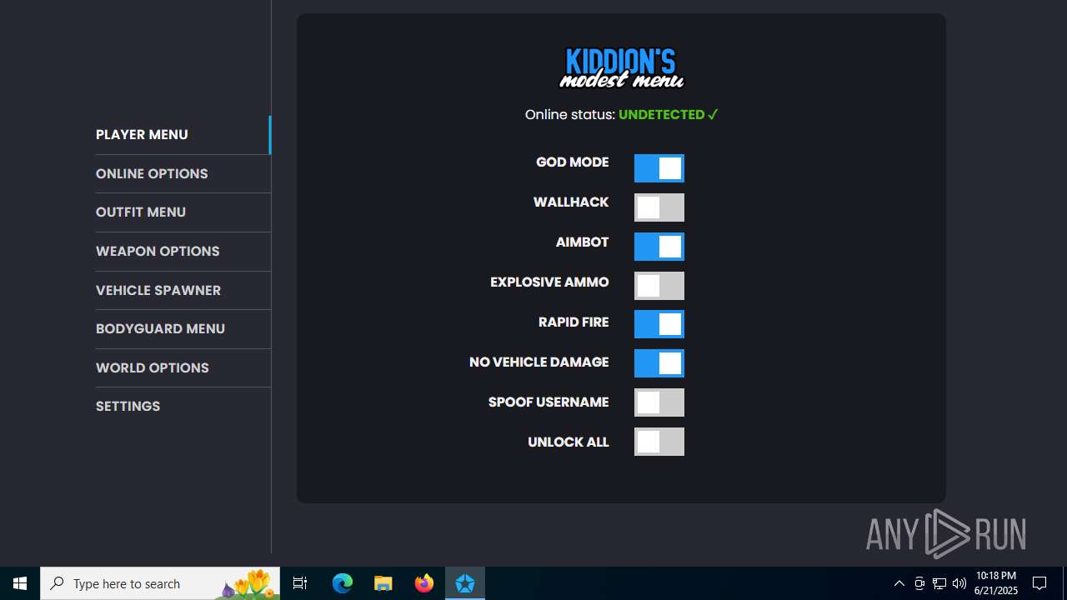The width and height of the screenshot is (1067, 600).
Task: Open Online Options in sidebar
Action: [x=183, y=173]
